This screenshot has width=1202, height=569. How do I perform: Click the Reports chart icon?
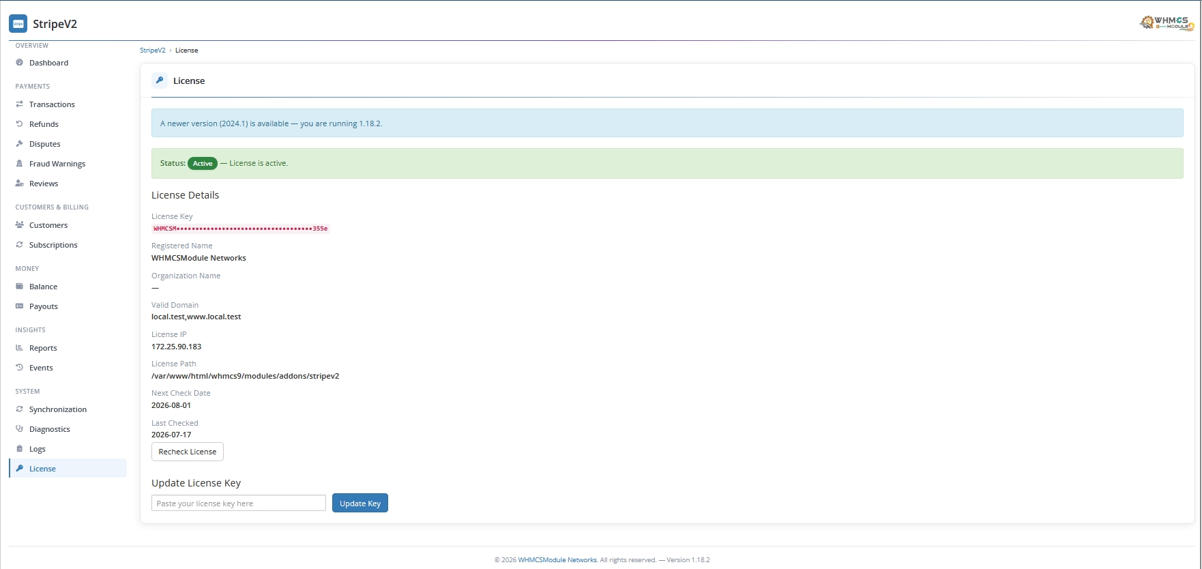pyautogui.click(x=20, y=348)
